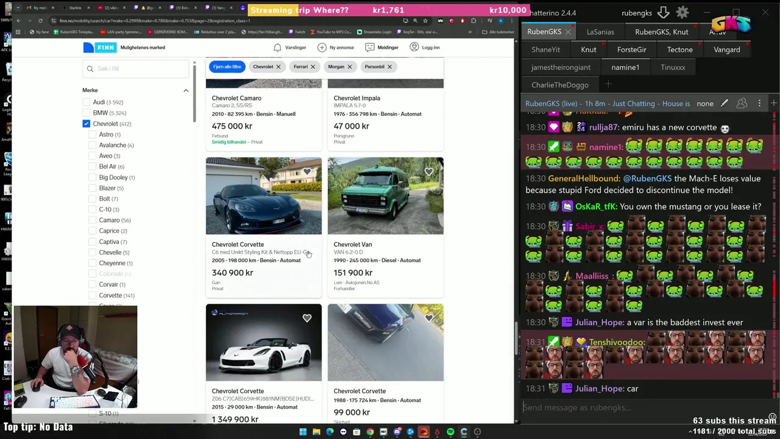This screenshot has width=780, height=439.
Task: Open Chatterino settings gear
Action: [682, 13]
